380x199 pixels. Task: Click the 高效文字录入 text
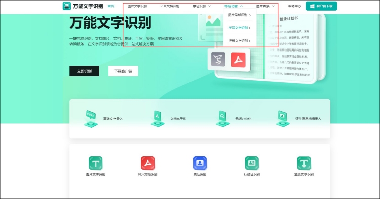point(113,119)
